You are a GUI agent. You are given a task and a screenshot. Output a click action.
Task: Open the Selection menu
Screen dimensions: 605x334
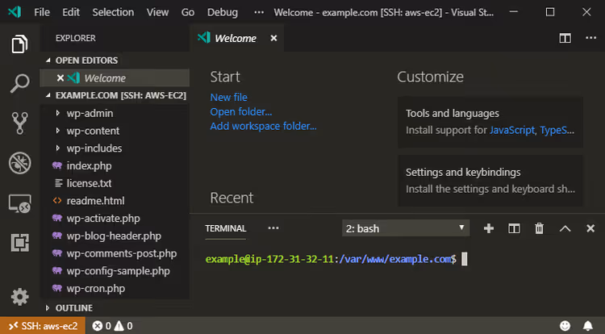(x=113, y=12)
